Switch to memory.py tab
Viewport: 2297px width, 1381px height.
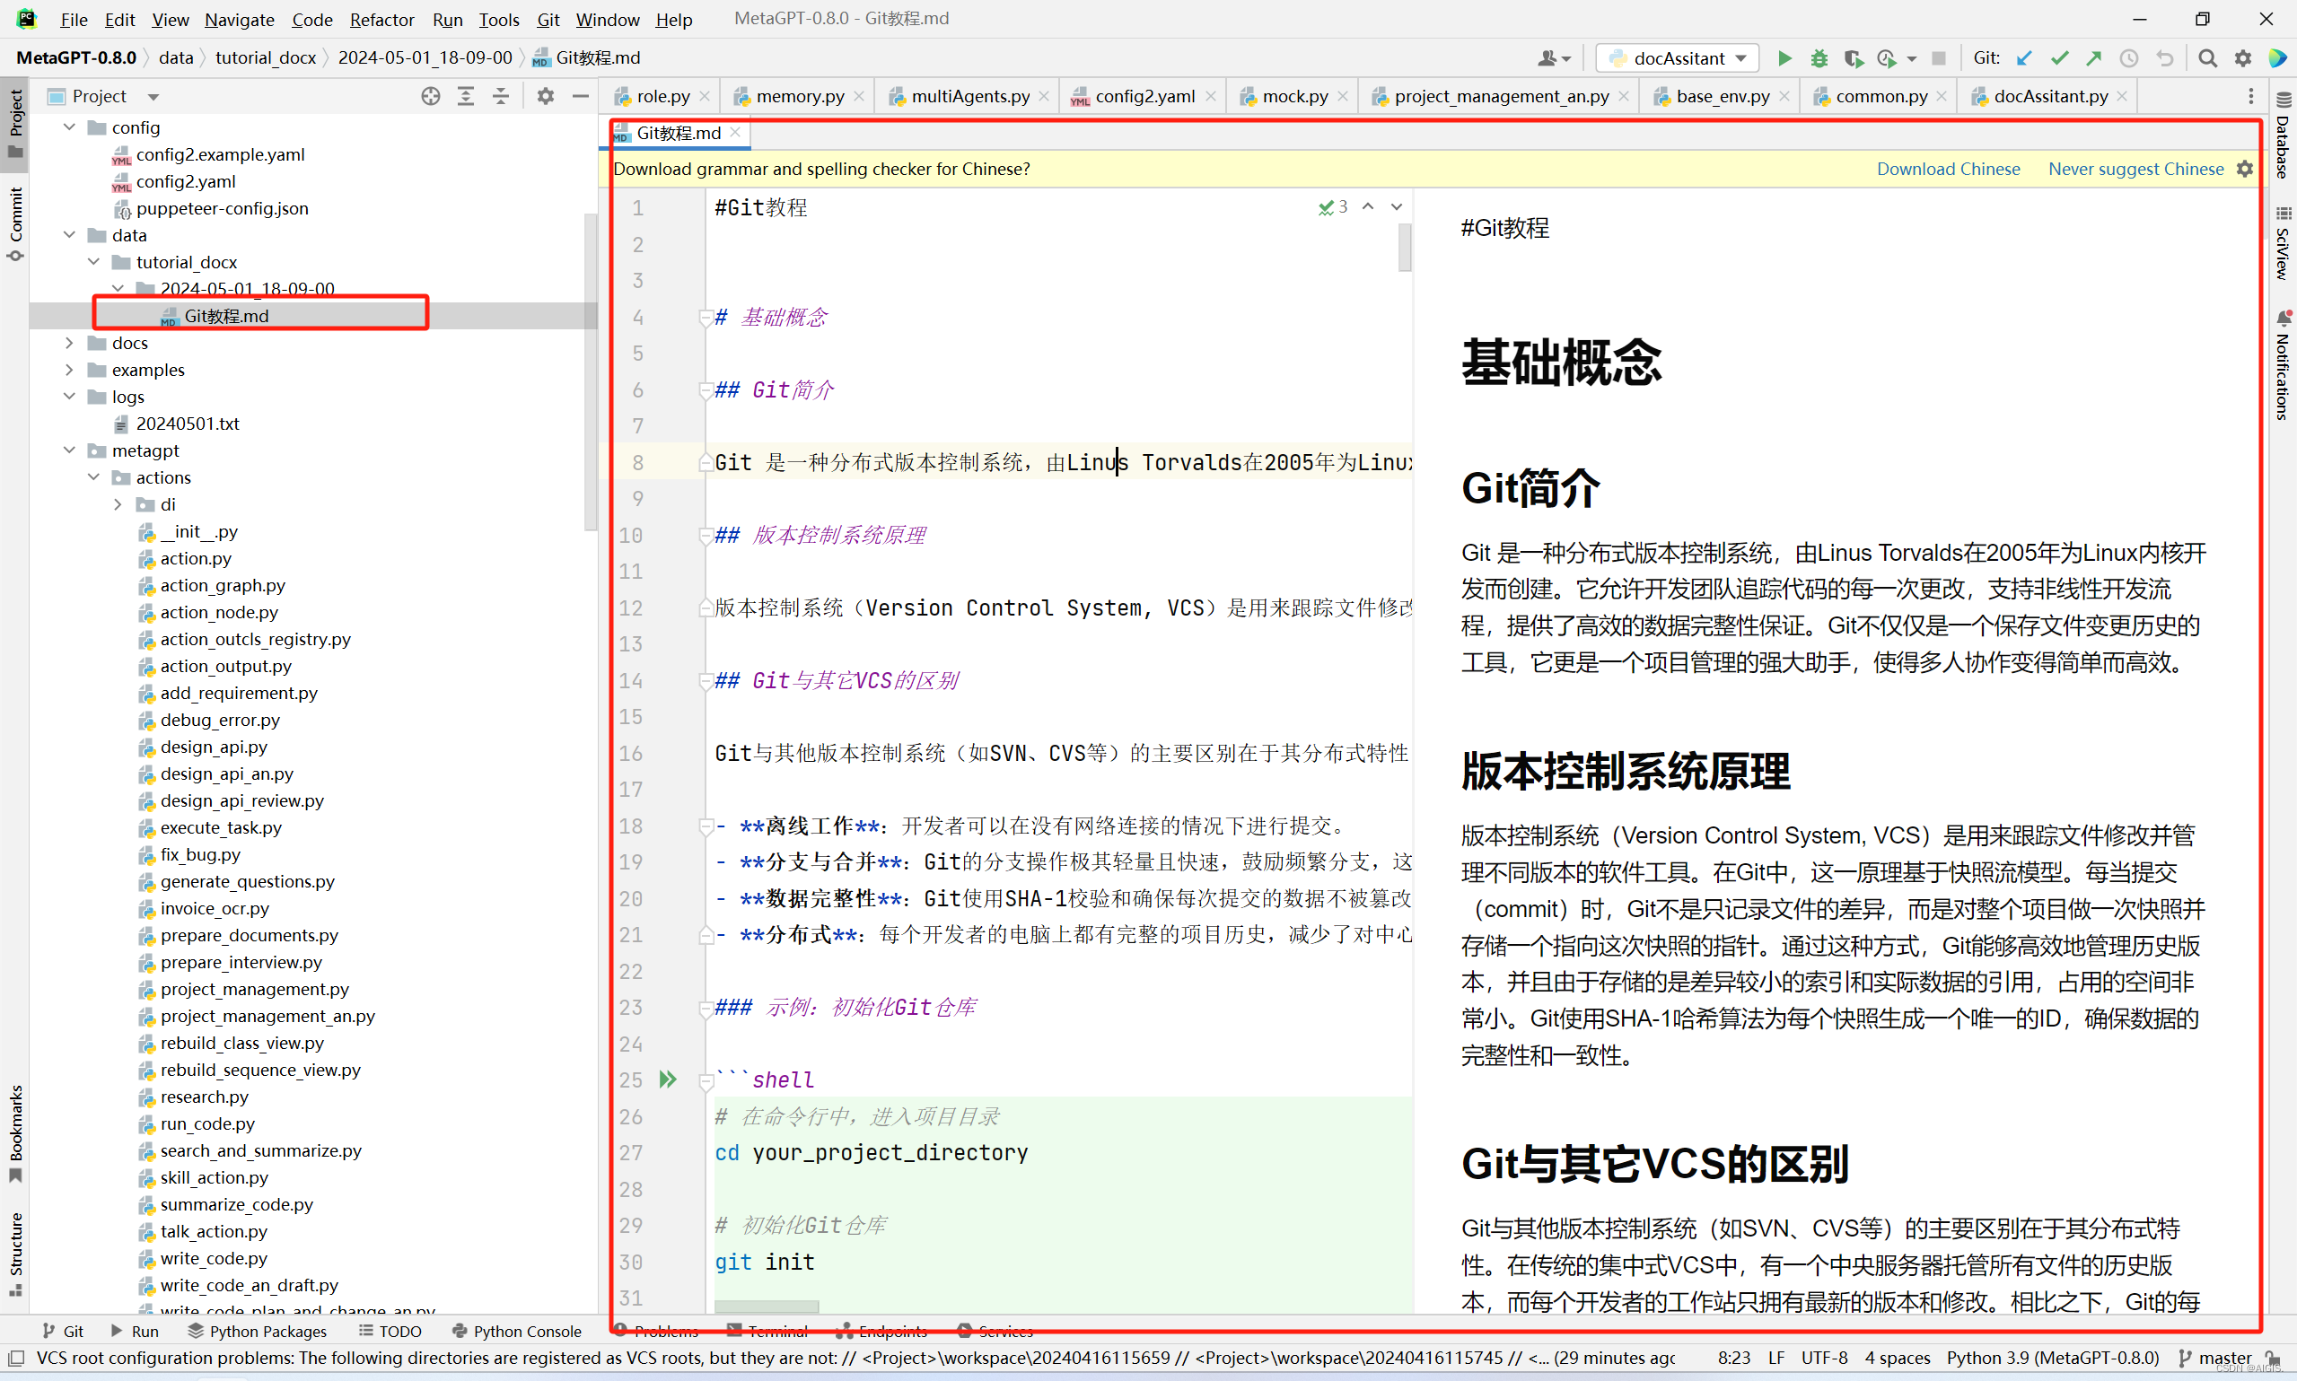point(800,96)
